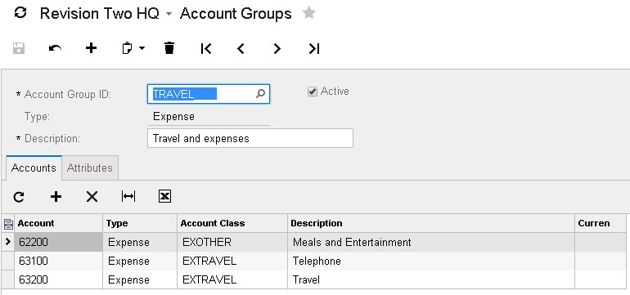
Task: Expand the clipboard dropdown arrow
Action: point(142,48)
